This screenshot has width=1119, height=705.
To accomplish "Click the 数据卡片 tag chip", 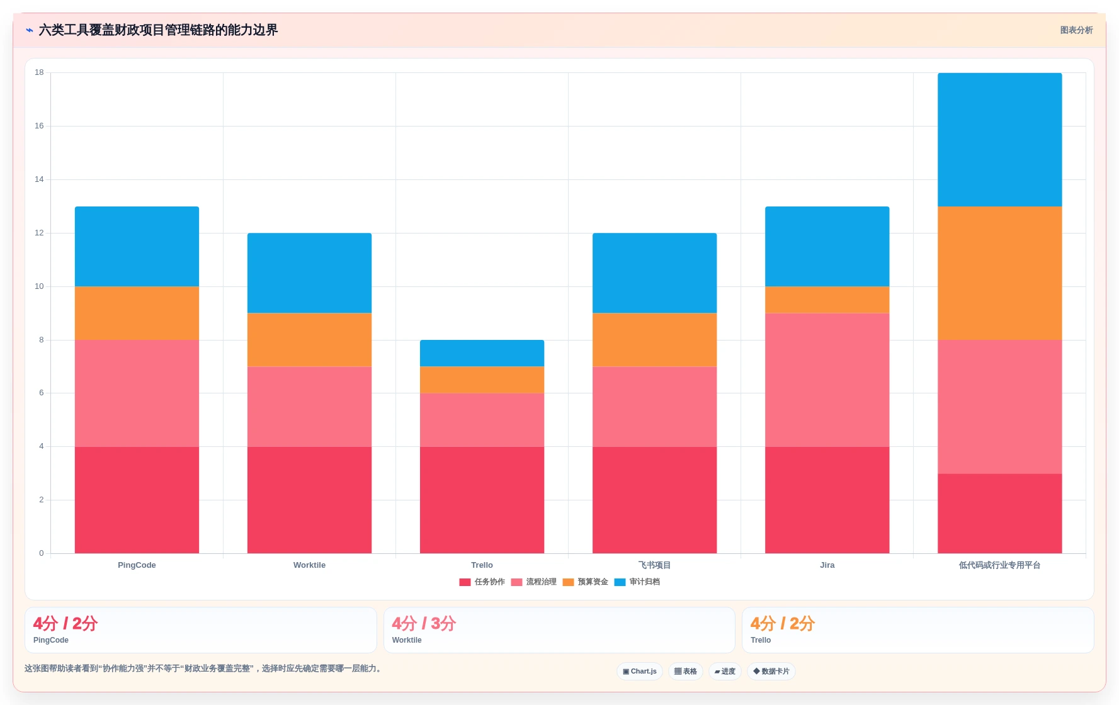I will coord(771,672).
